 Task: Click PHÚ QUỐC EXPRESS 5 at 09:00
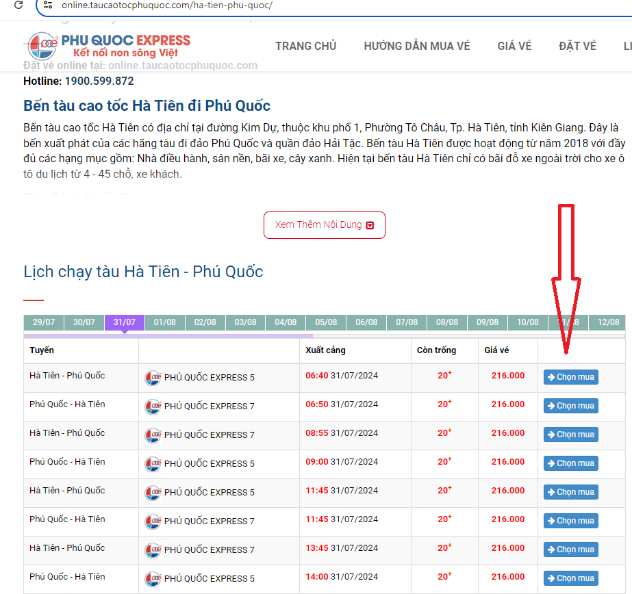pyautogui.click(x=210, y=464)
